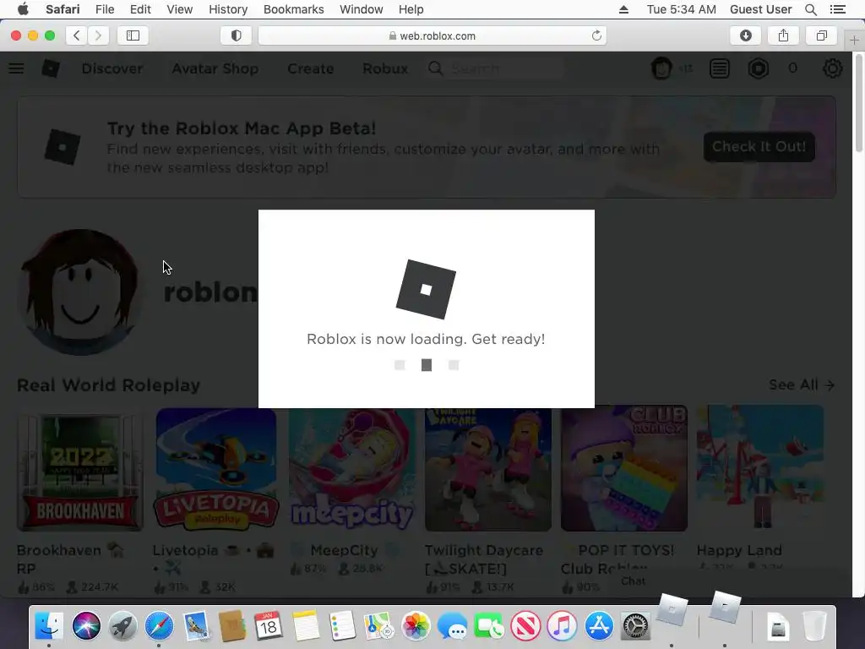The width and height of the screenshot is (865, 649).
Task: Open the MeepCity game thumbnail
Action: [x=352, y=470]
